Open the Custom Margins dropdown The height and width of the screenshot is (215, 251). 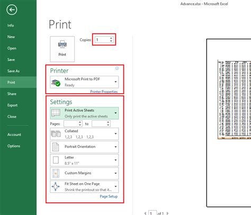(x=84, y=173)
